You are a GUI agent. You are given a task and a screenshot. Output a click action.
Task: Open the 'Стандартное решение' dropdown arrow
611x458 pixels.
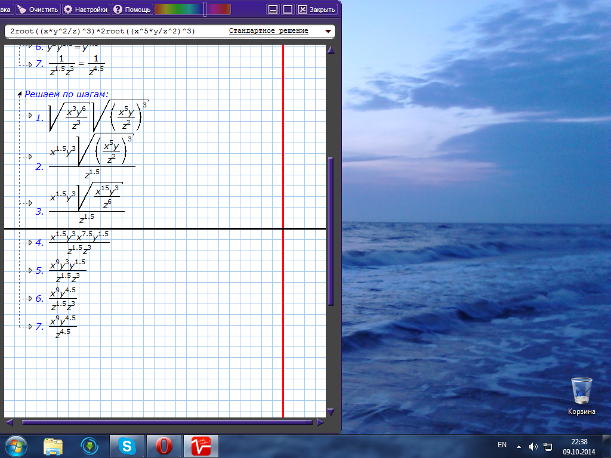coord(328,31)
